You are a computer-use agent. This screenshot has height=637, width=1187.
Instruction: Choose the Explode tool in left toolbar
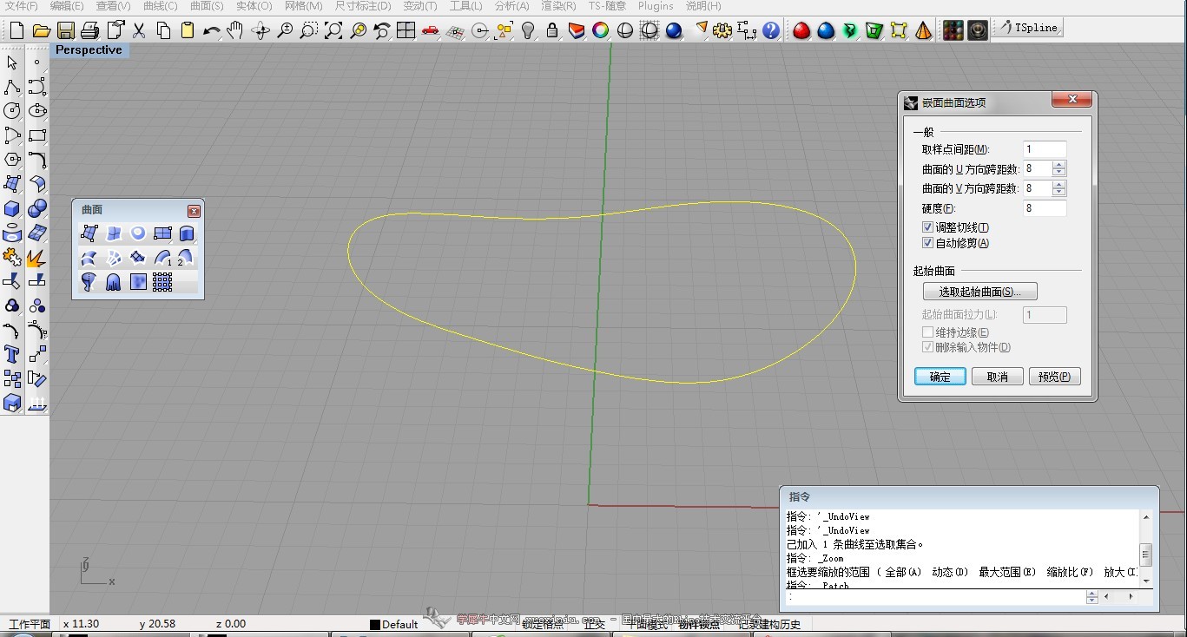36,257
